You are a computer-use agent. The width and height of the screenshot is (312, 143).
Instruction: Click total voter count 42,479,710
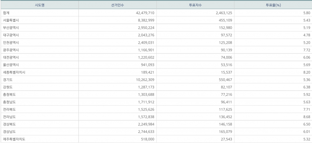click(145, 13)
